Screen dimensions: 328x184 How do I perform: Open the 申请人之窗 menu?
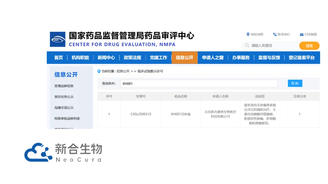coord(213,58)
